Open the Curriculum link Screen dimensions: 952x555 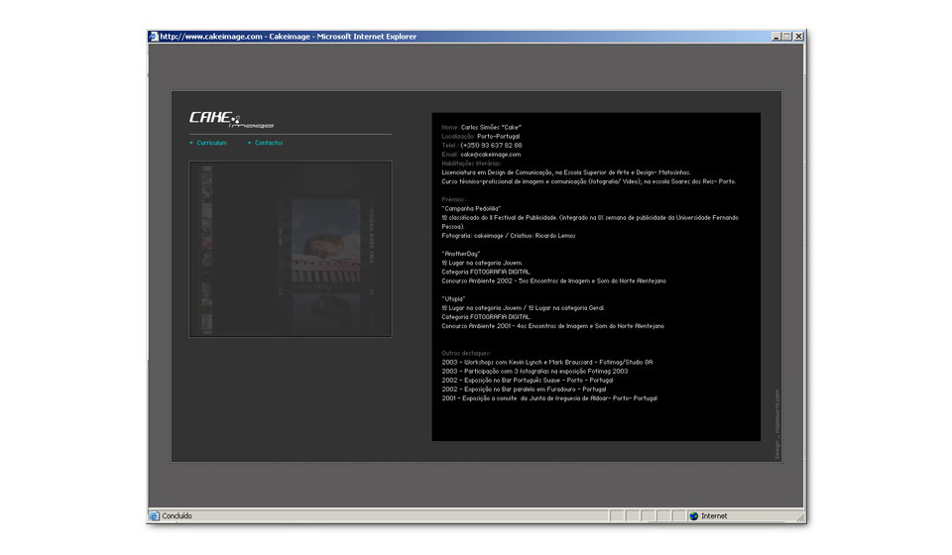(211, 143)
